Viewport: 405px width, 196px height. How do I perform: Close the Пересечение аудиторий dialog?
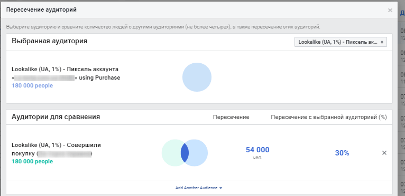coord(390,11)
